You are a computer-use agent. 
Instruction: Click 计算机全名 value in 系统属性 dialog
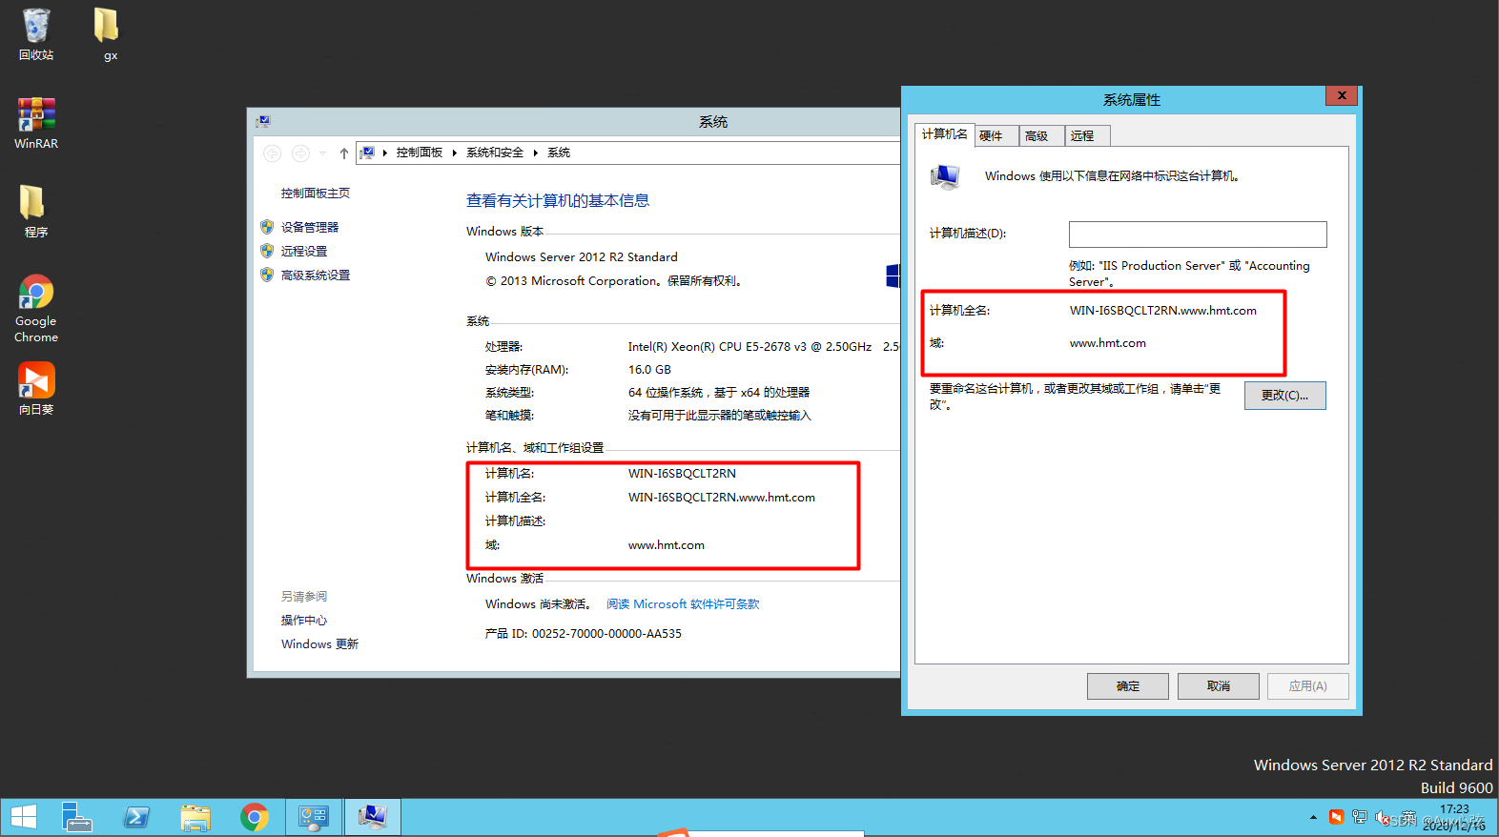point(1162,310)
